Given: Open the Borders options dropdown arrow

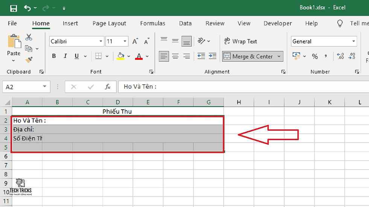Looking at the screenshot, I should pyautogui.click(x=107, y=56).
